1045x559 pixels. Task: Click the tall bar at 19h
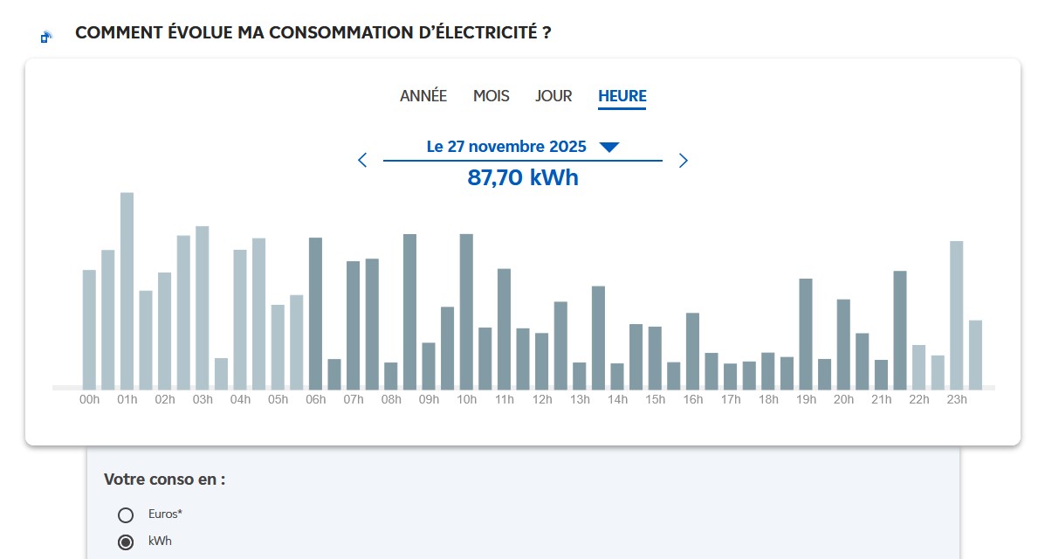[806, 334]
